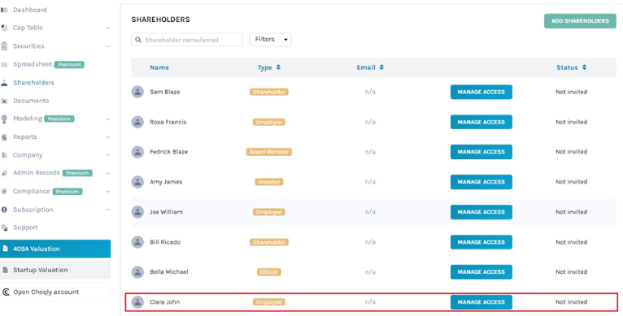
Task: Click the Startup Valuation document icon
Action: tap(5, 270)
